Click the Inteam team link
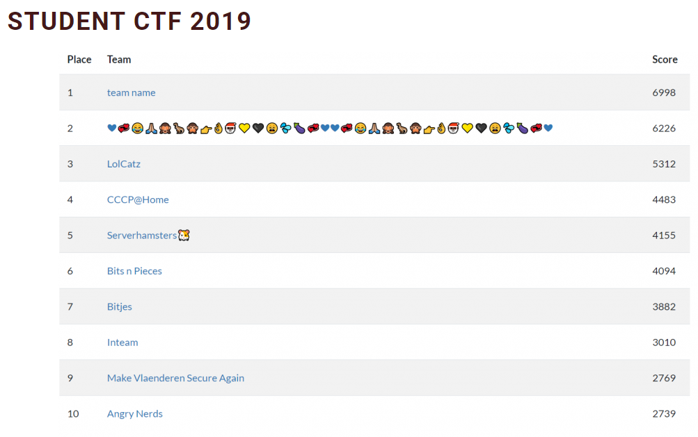The width and height of the screenshot is (698, 437). click(x=122, y=343)
